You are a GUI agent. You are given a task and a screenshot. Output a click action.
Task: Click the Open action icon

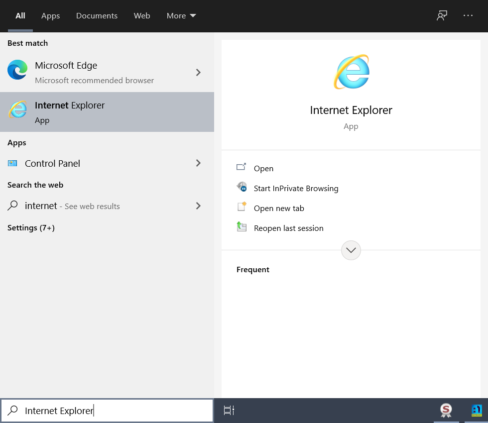pyautogui.click(x=241, y=167)
